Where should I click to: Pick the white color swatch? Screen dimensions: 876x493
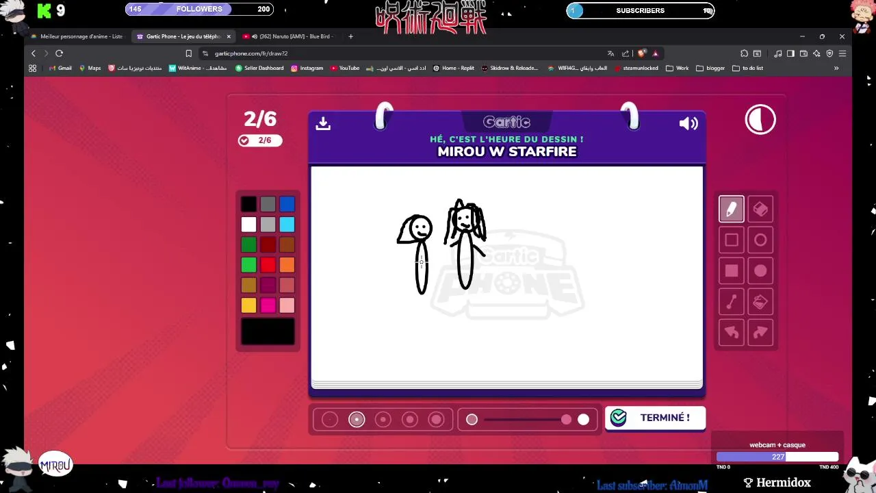click(x=248, y=225)
